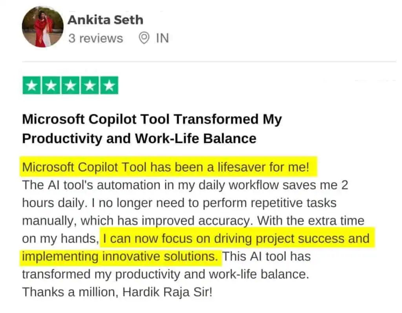Open the title line "Microsoft Copilot Tool Transformed My"
The image size is (402, 313).
[x=152, y=119]
